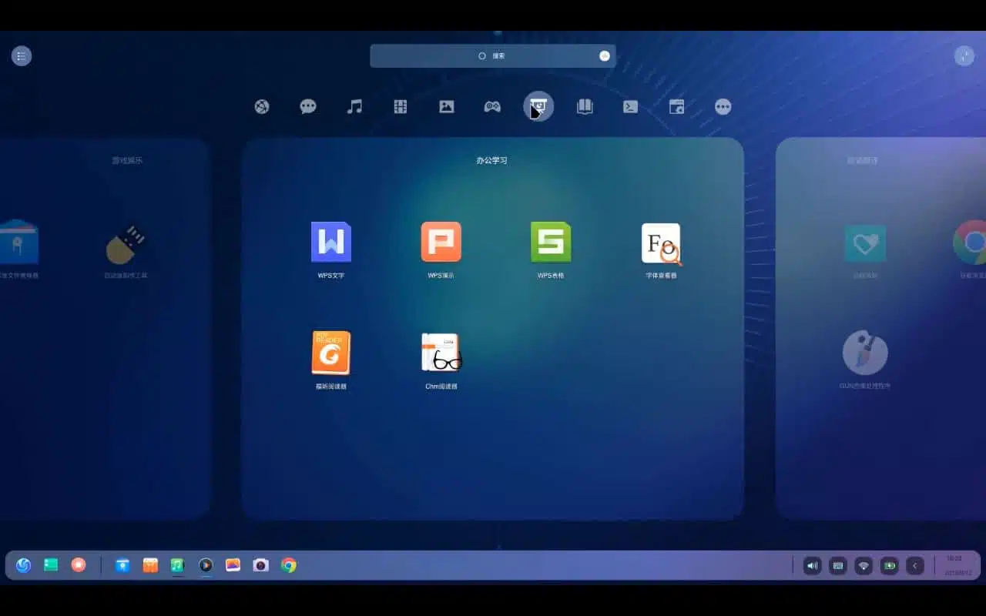Open the blue file manager in the dock

[x=122, y=565]
